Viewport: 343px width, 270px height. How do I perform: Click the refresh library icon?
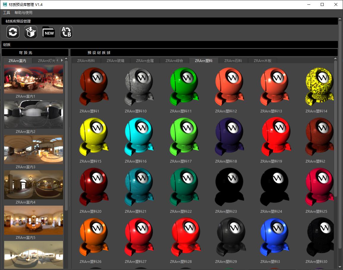point(13,32)
